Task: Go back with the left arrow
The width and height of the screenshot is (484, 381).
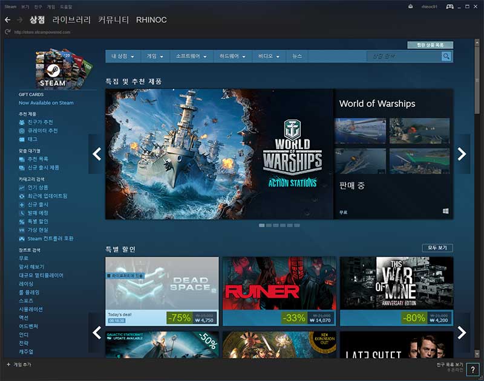Action: pos(8,20)
